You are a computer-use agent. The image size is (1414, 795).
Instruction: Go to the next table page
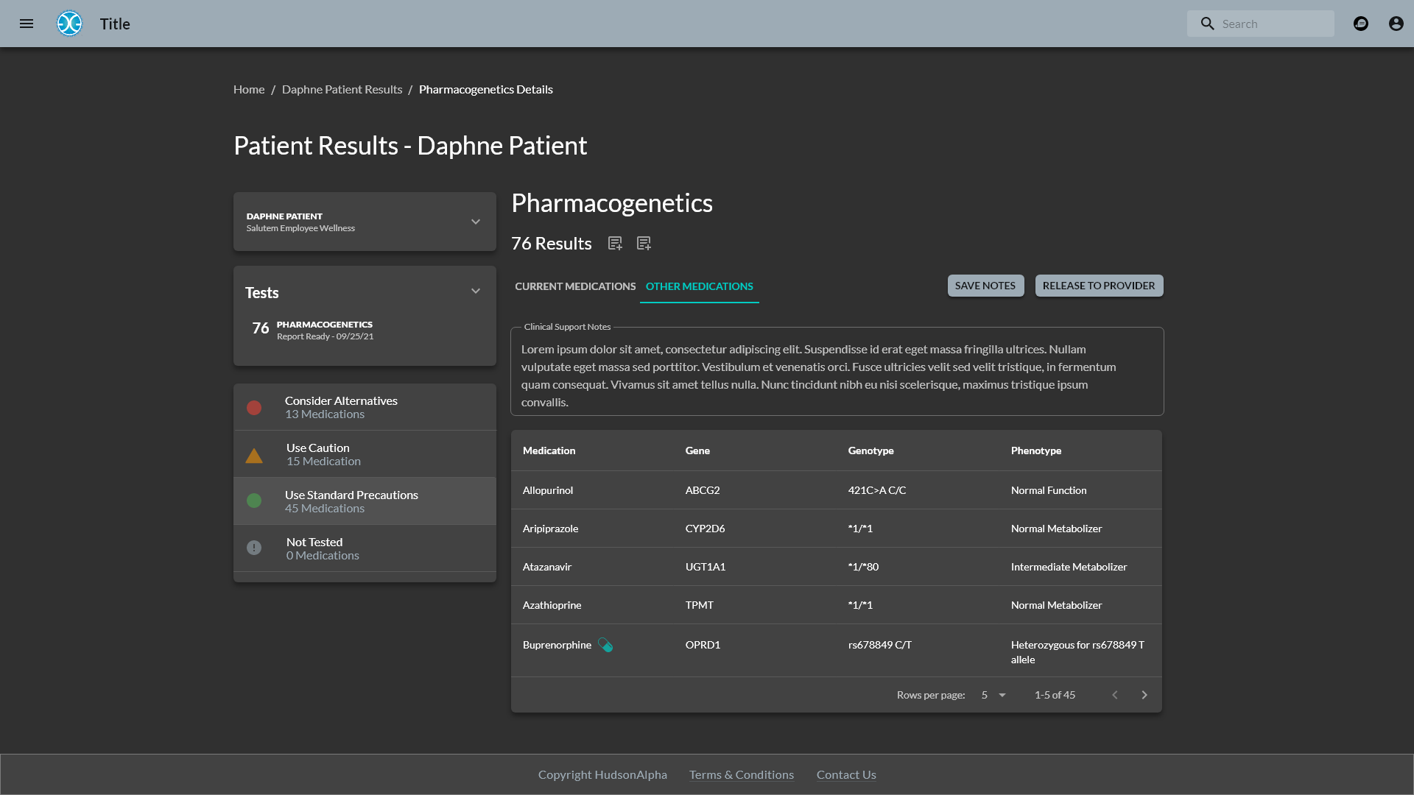click(x=1144, y=695)
